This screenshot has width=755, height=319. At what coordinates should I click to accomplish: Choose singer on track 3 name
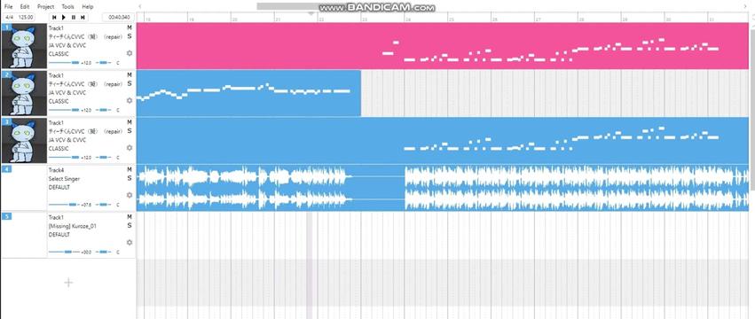pos(85,131)
